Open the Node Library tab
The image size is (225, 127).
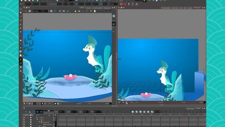click(x=191, y=109)
